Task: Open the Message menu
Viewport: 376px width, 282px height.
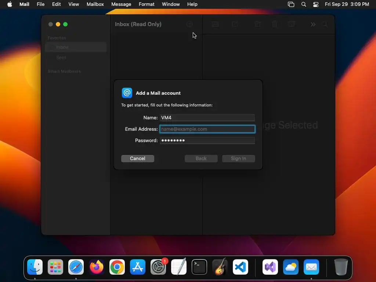Action: pyautogui.click(x=121, y=4)
